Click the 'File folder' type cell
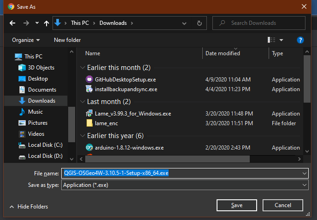This screenshot has height=220, width=317. [284, 123]
